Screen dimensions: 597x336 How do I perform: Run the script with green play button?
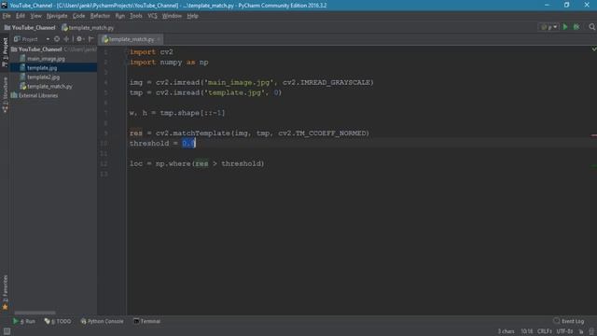point(565,27)
